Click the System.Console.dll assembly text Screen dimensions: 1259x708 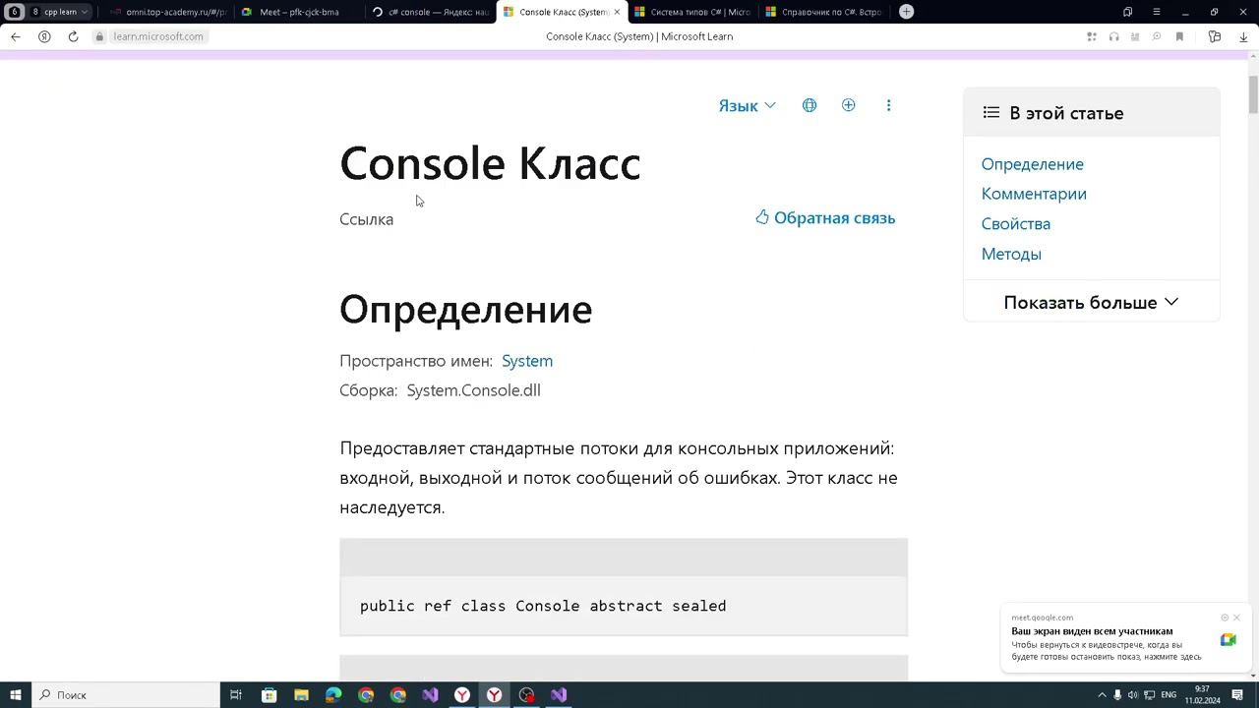(473, 390)
